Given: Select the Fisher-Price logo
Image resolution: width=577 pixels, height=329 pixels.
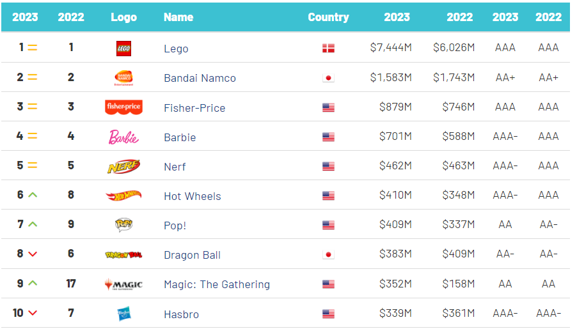Looking at the screenshot, I should 123,107.
